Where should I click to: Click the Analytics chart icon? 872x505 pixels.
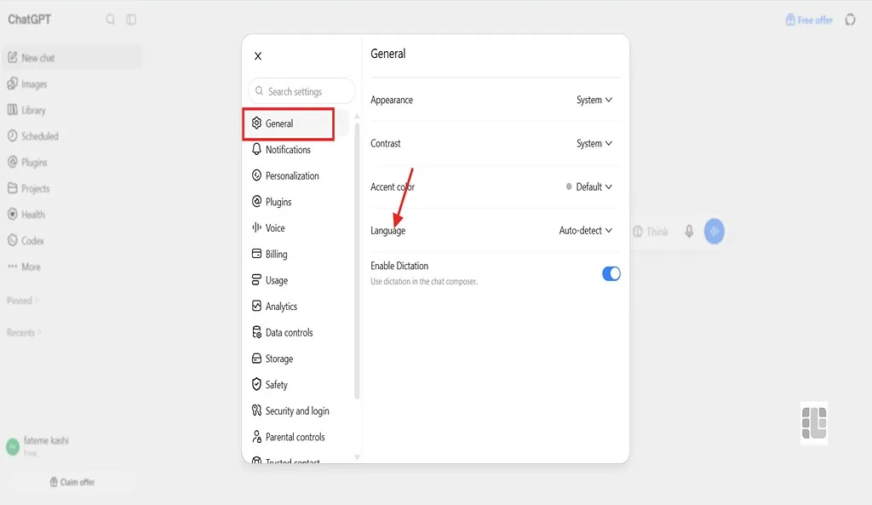pos(256,306)
